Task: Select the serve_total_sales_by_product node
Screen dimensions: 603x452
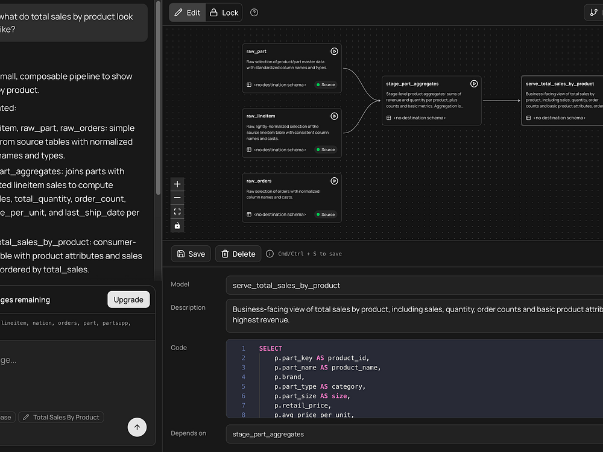Action: tap(562, 99)
